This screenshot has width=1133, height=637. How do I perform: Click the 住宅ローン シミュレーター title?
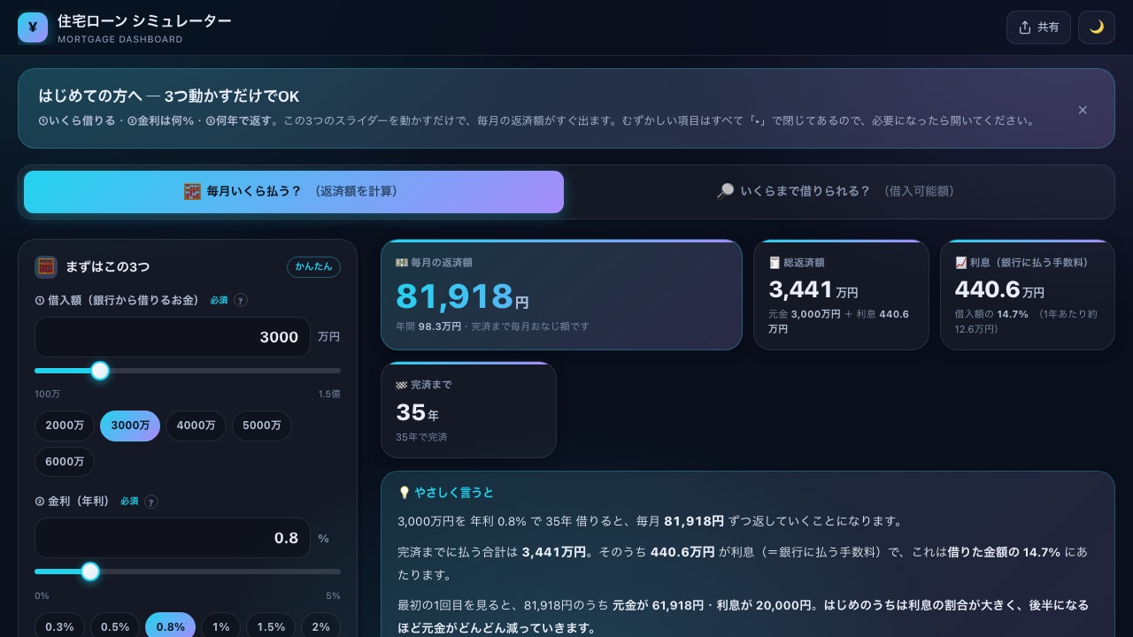tap(144, 20)
